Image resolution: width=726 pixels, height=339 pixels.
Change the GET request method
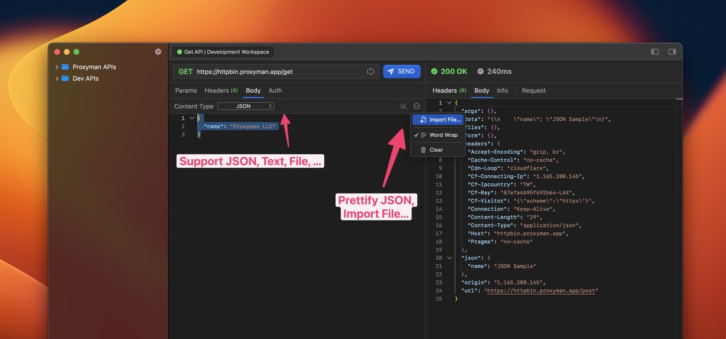click(x=186, y=71)
